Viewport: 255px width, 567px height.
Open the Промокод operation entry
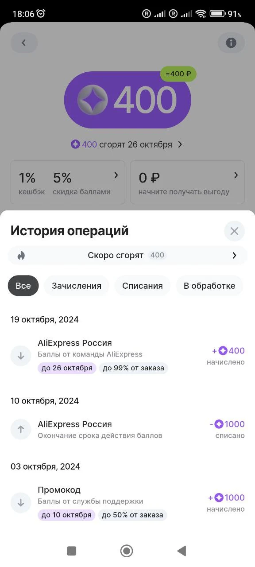pyautogui.click(x=127, y=503)
